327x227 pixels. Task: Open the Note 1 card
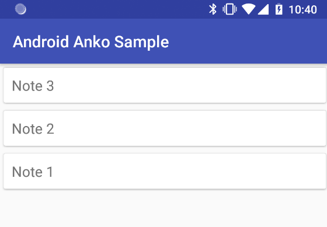[165, 172]
